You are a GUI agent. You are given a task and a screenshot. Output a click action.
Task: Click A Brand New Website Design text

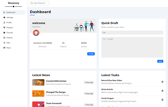pos(57,95)
